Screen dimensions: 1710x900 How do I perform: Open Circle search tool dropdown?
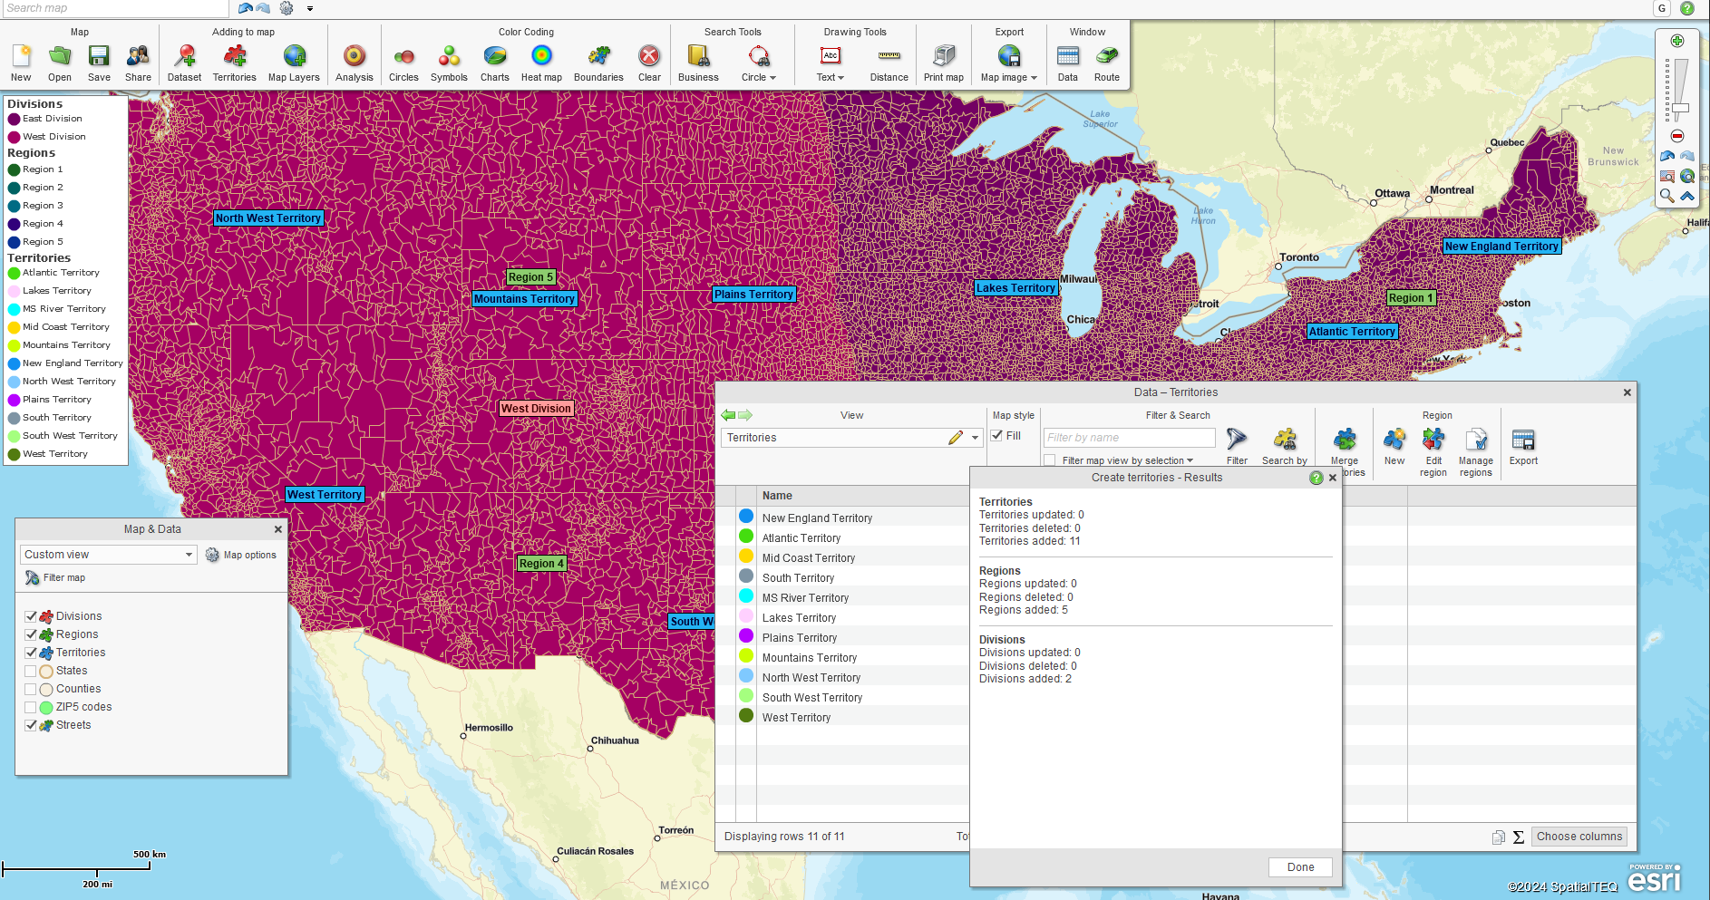point(772,78)
